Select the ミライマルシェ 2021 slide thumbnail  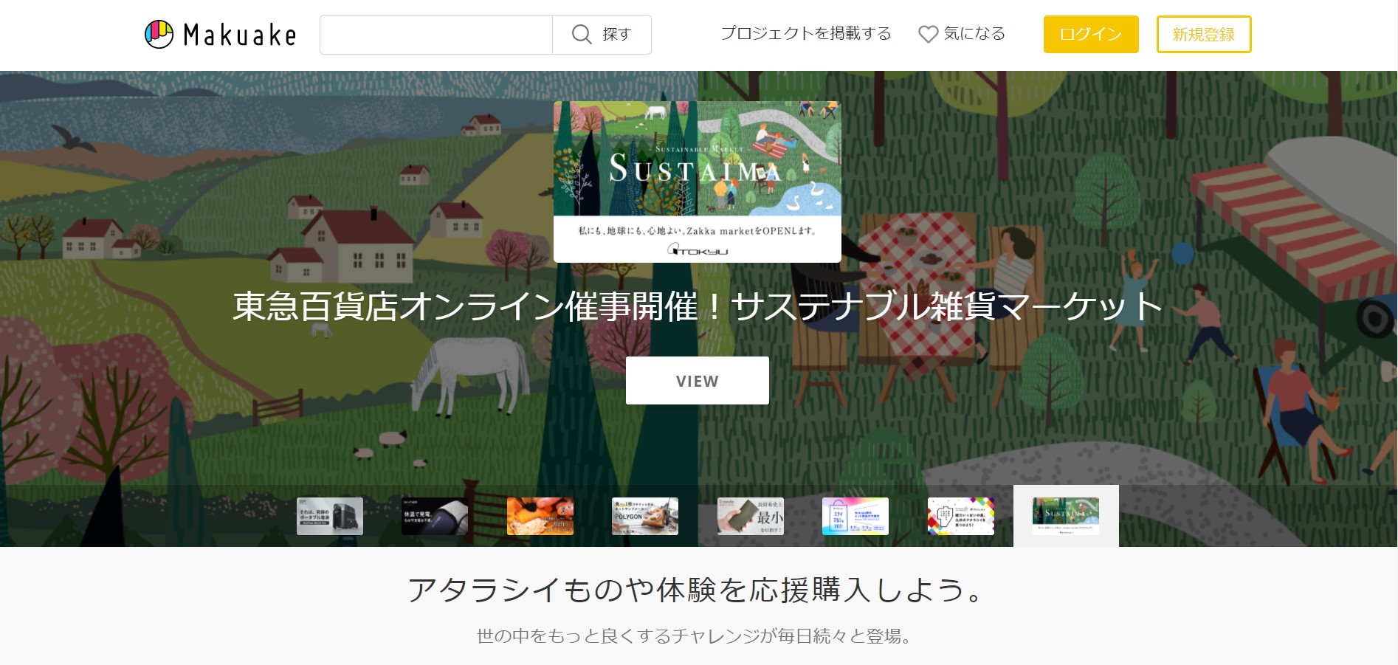[855, 516]
